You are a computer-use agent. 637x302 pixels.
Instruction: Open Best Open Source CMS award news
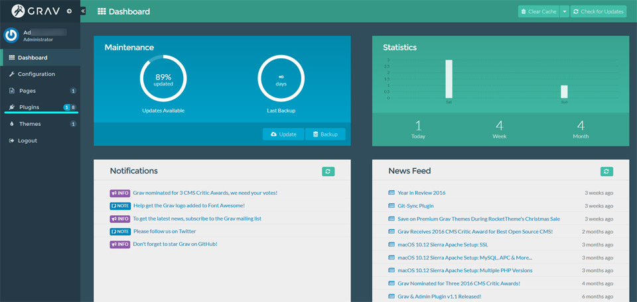coord(475,231)
